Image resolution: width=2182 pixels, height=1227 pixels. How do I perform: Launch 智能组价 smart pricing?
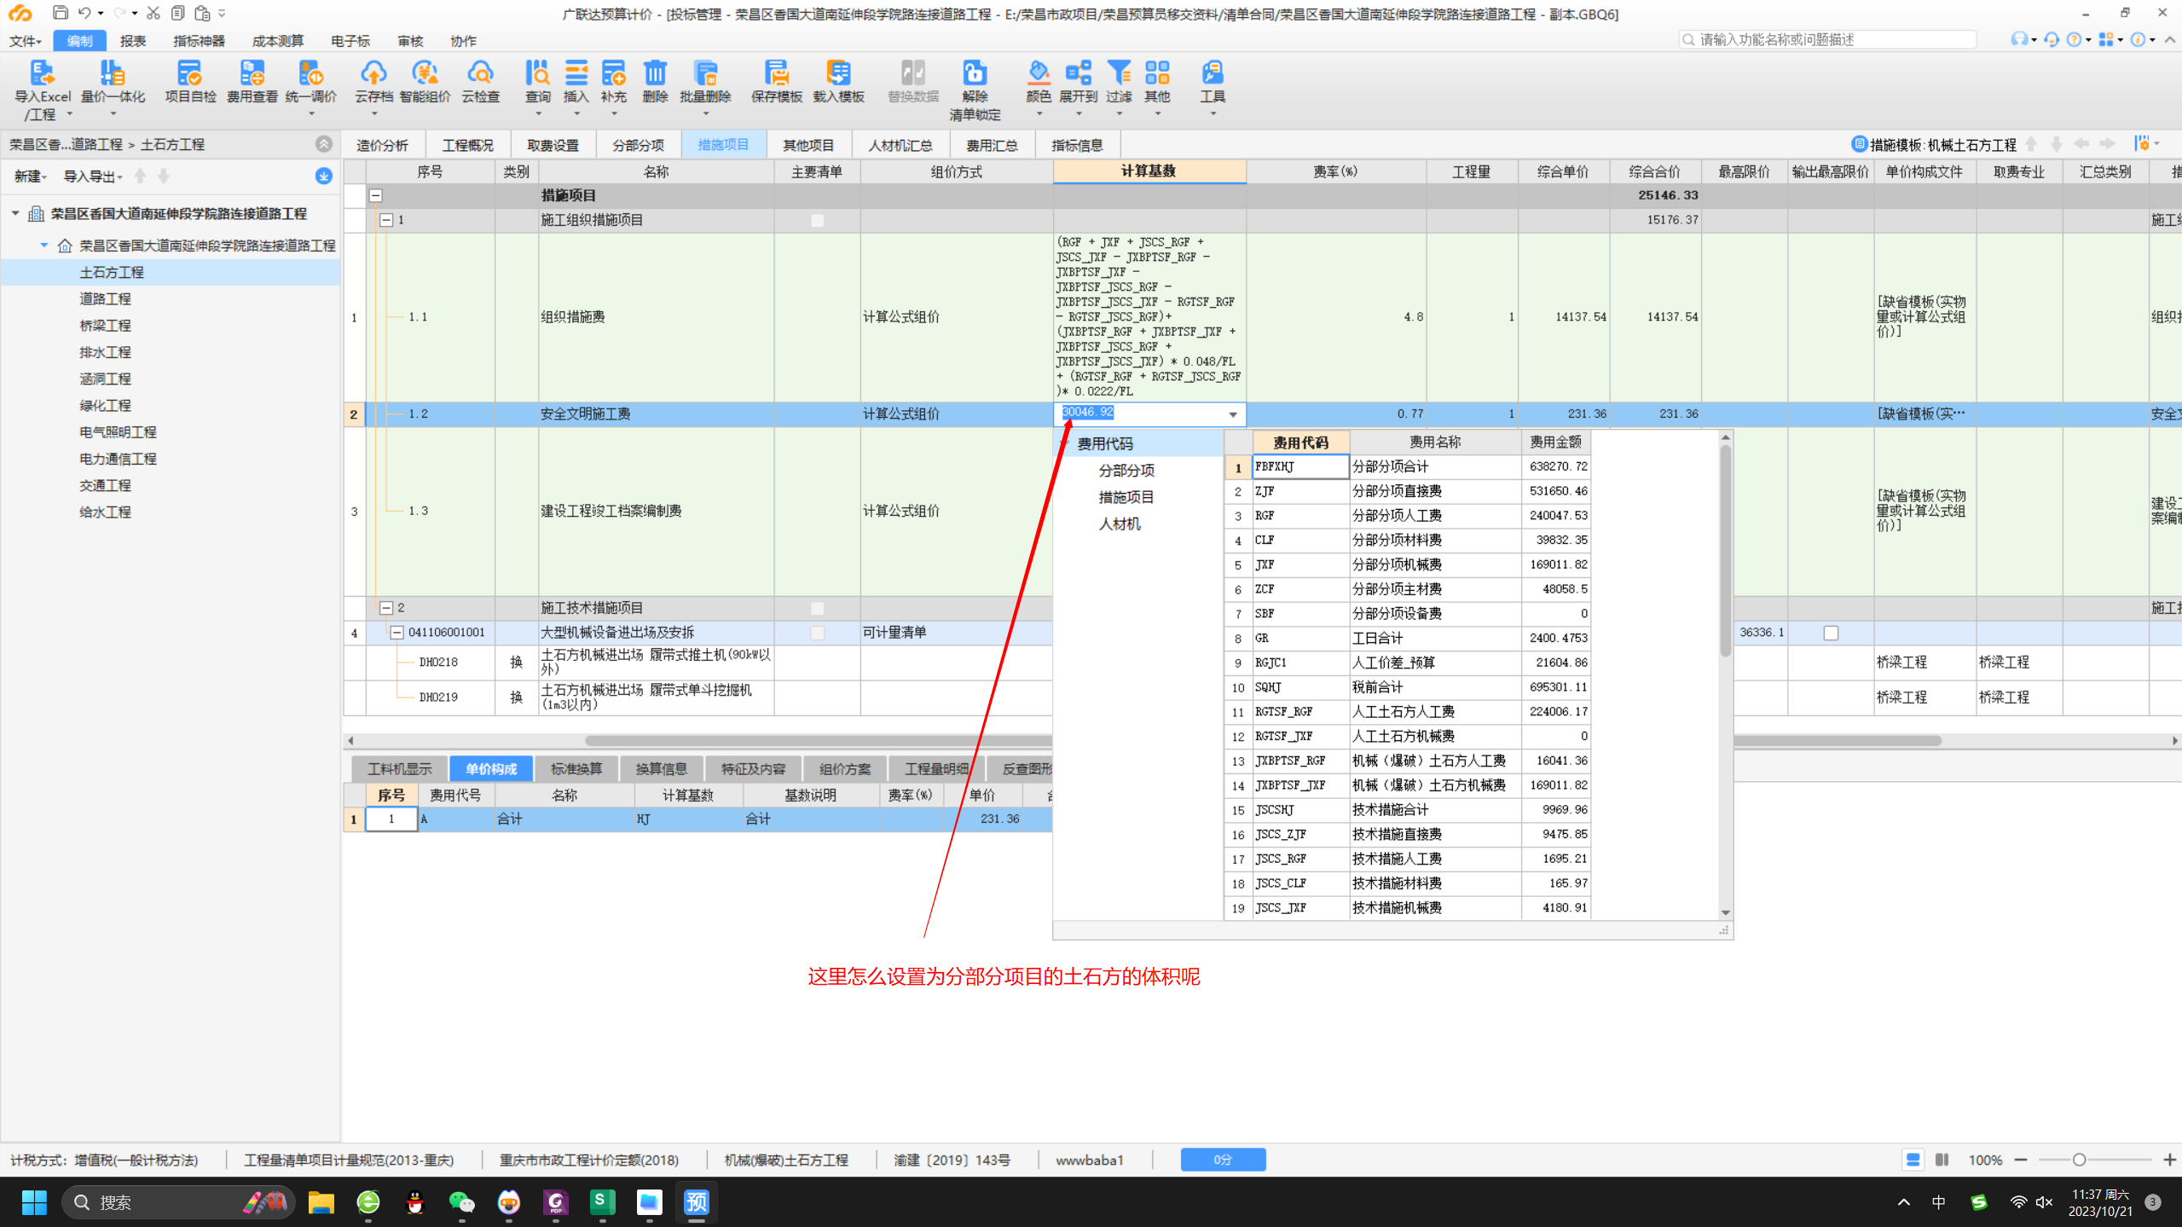click(425, 82)
